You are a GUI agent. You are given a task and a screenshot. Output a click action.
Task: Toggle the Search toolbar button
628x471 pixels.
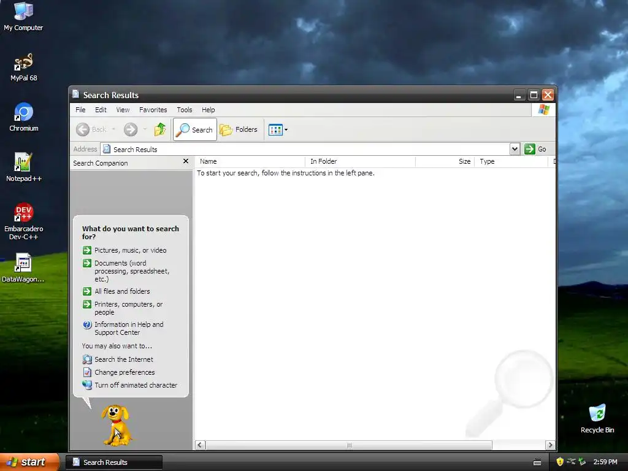click(195, 129)
